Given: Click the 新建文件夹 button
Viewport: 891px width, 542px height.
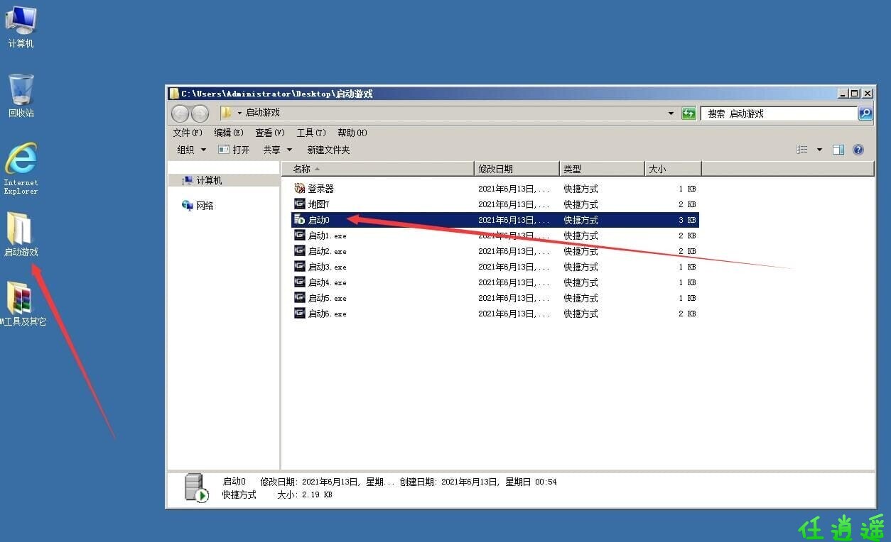Looking at the screenshot, I should click(328, 150).
